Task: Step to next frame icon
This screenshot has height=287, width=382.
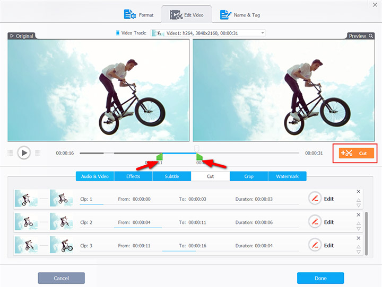Action: tap(38, 153)
